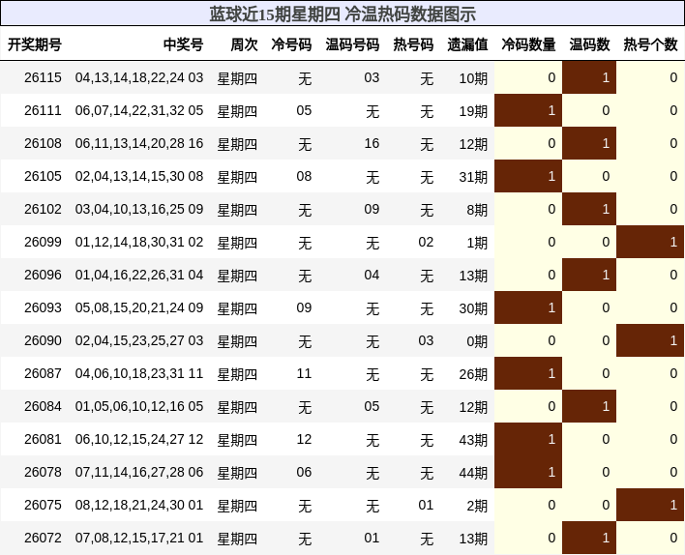Click draw period 26087

pyautogui.click(x=43, y=373)
